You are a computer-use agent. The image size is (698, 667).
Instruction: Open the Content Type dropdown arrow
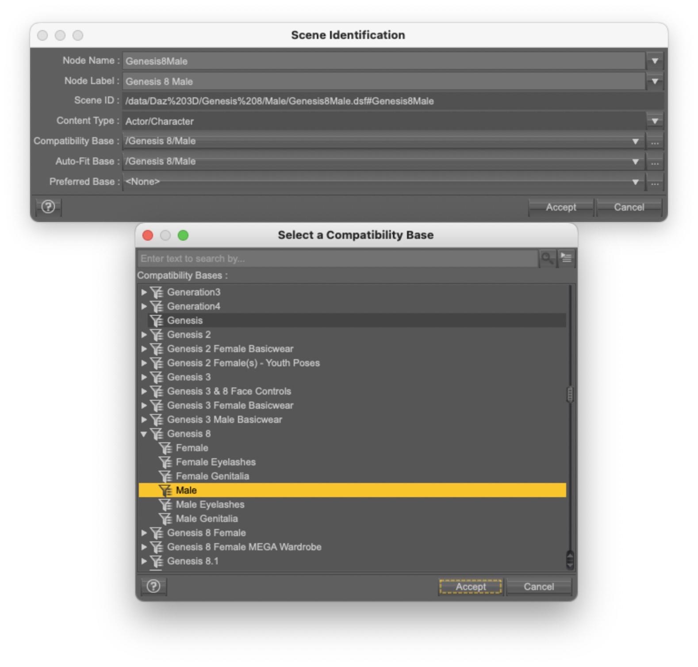pos(655,121)
